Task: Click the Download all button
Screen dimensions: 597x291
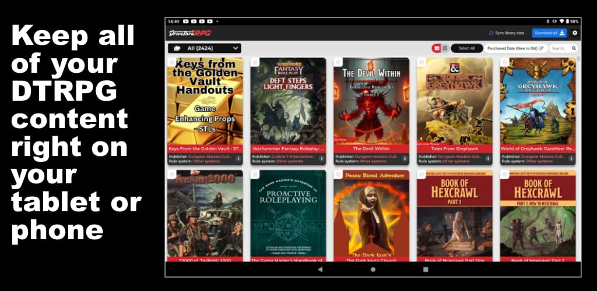Action: click(x=549, y=33)
